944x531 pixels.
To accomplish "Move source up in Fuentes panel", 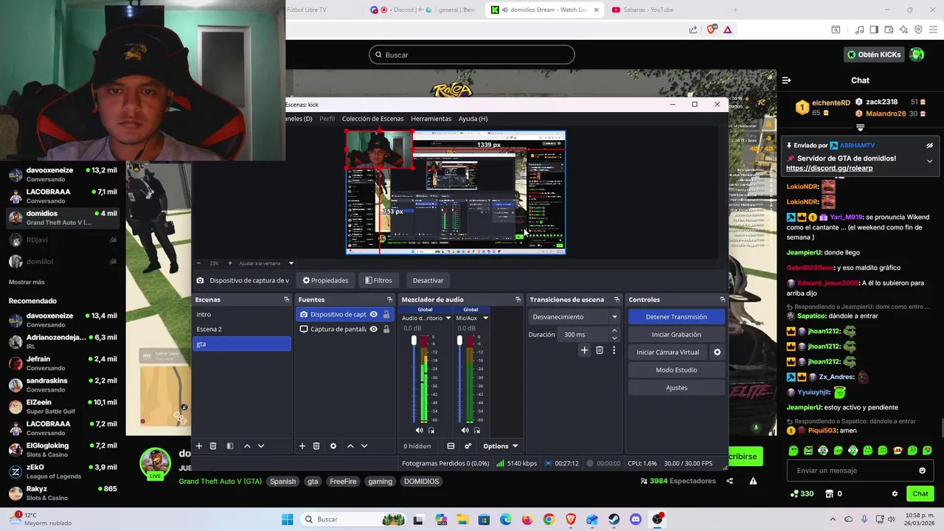I will [x=350, y=446].
